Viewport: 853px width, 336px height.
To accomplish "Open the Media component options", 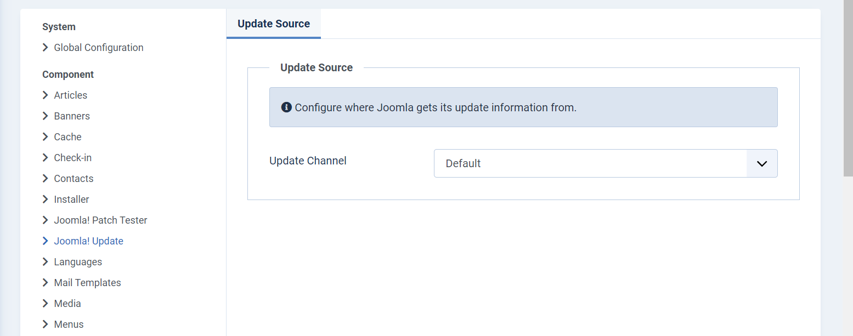I will (67, 304).
